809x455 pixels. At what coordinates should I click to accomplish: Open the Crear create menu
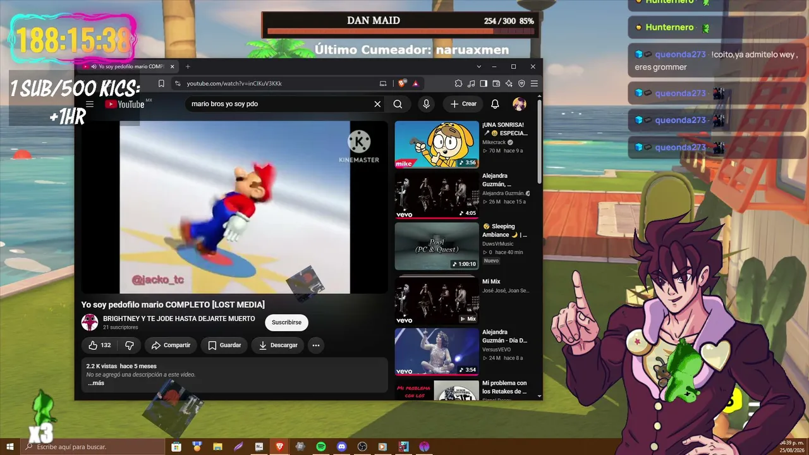(x=463, y=104)
